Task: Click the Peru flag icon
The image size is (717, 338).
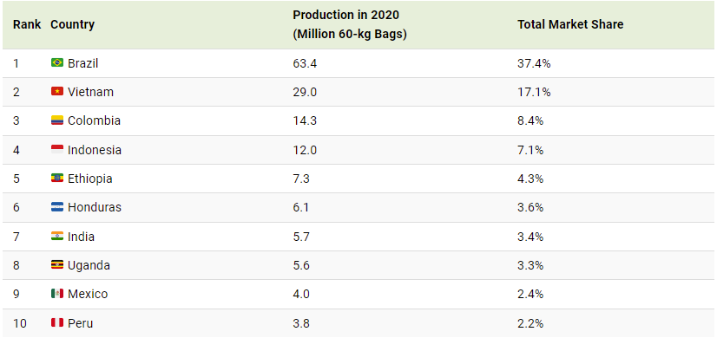Action: click(57, 323)
